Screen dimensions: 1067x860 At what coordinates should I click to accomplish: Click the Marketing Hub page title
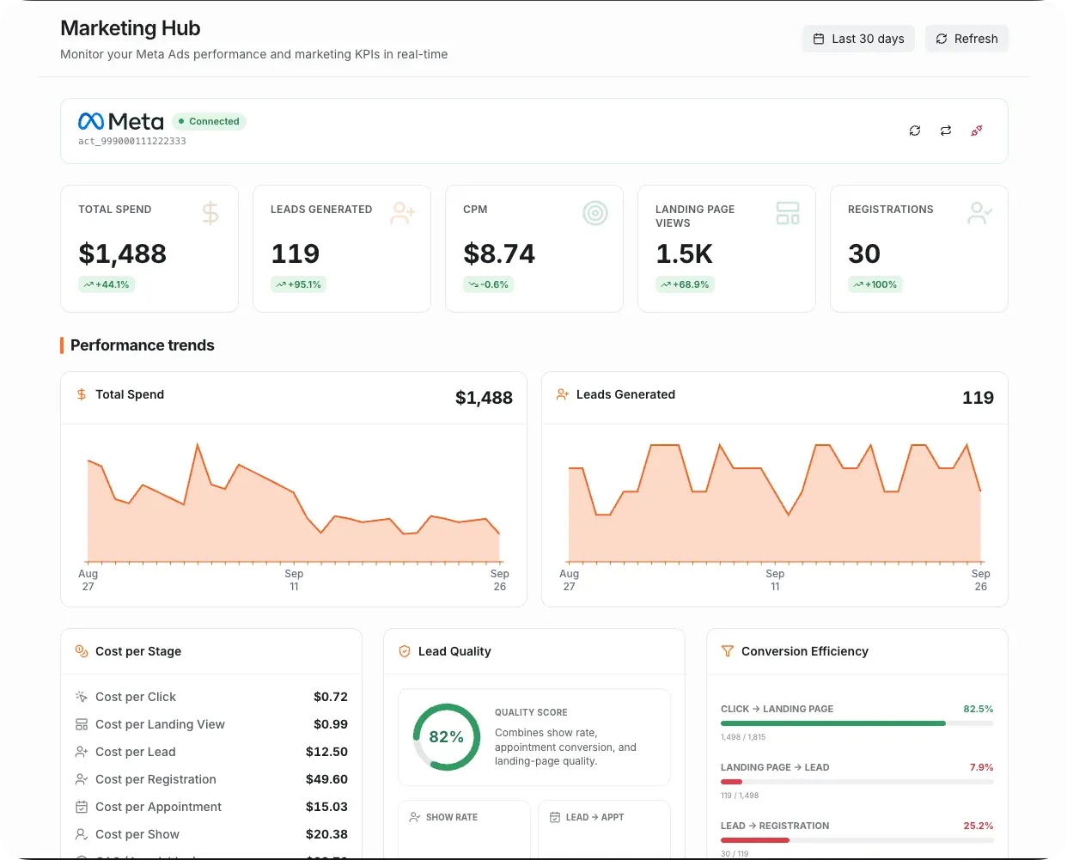tap(131, 28)
